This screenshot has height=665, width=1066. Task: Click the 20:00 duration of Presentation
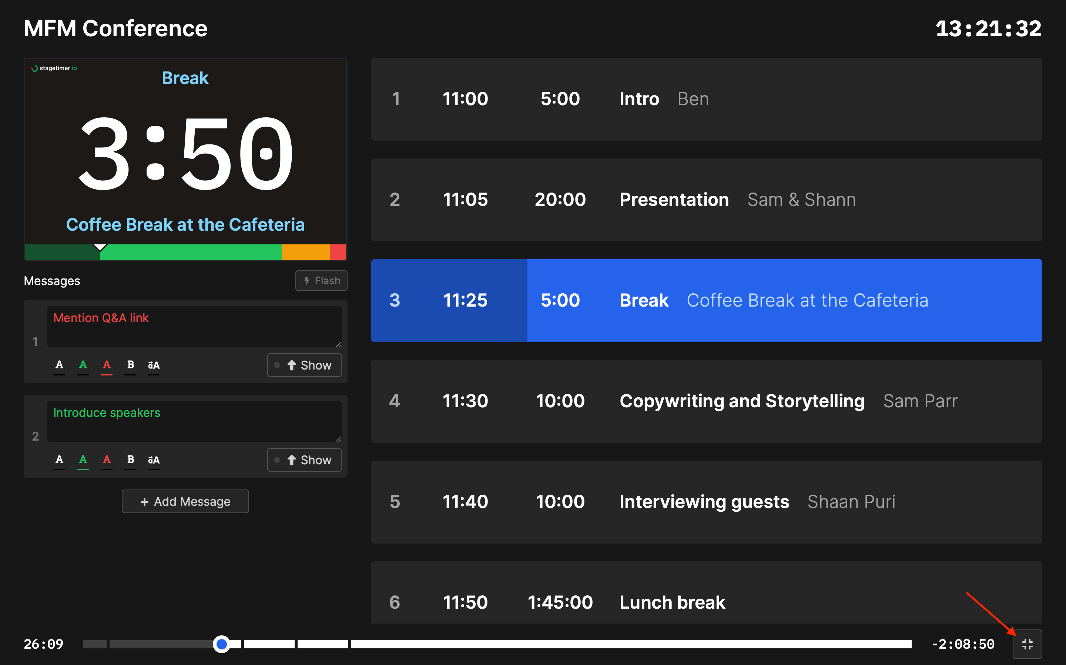(560, 200)
